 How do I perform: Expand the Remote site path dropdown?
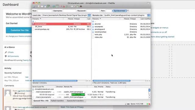point(149,15)
